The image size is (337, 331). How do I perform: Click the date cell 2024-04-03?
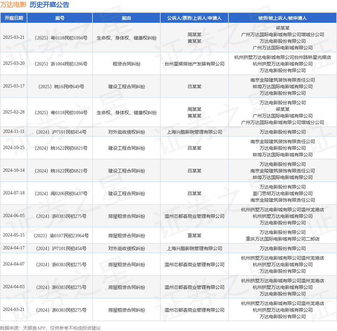[x=14, y=287]
